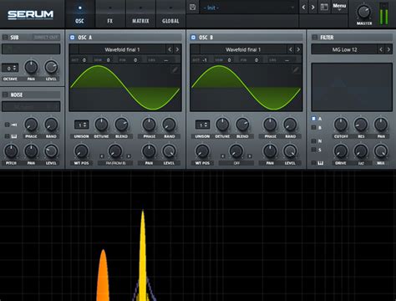Go to next preset arrow
This screenshot has height=301, width=396.
coord(312,8)
